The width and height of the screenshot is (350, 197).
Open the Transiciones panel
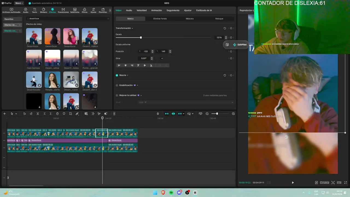(x=63, y=10)
